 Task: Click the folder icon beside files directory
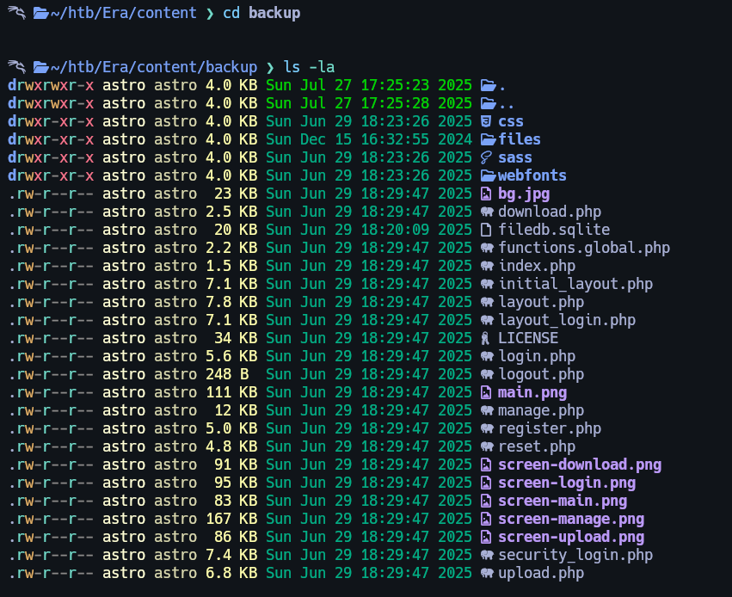click(489, 139)
